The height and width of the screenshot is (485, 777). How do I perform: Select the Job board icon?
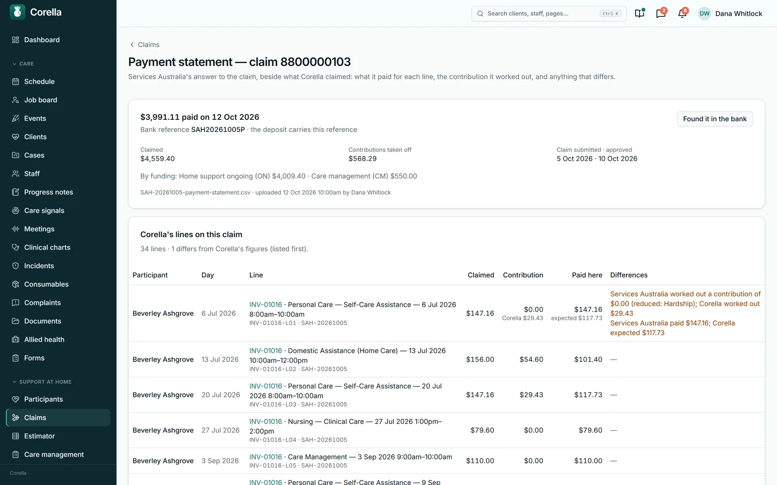tap(16, 100)
